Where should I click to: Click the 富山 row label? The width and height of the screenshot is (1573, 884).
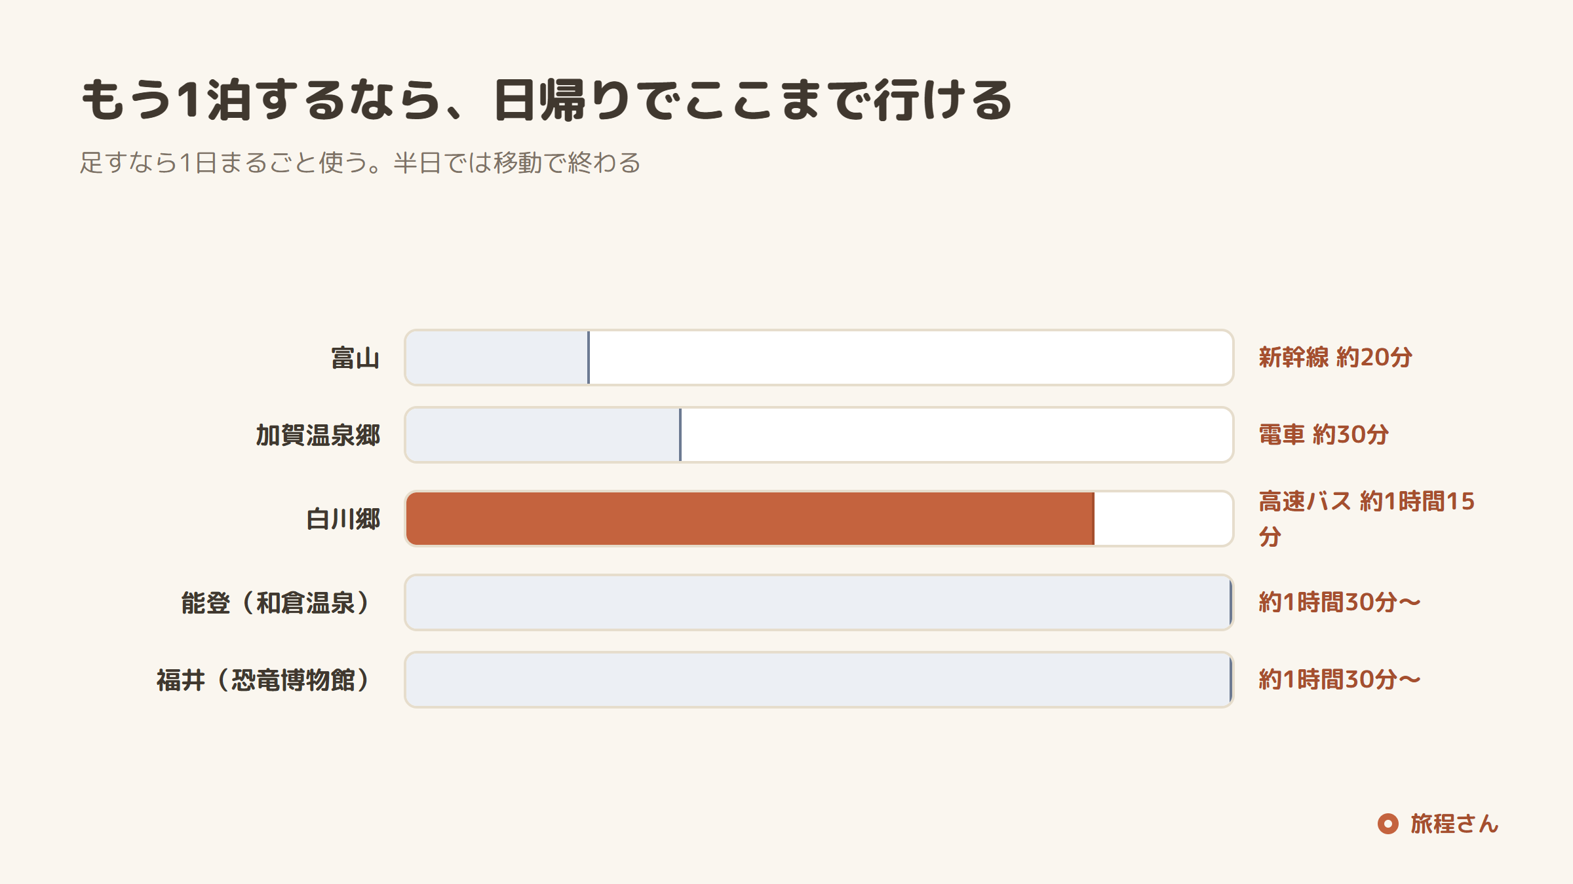(355, 358)
